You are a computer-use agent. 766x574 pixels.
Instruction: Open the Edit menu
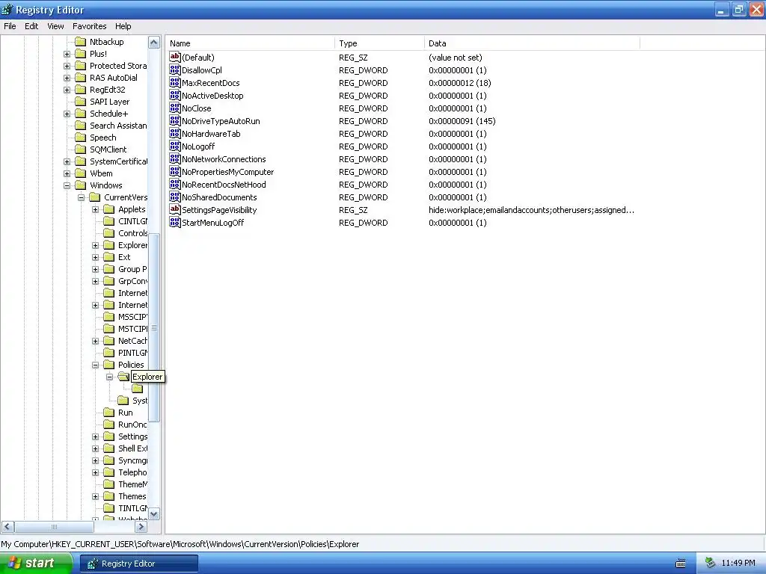pyautogui.click(x=31, y=26)
